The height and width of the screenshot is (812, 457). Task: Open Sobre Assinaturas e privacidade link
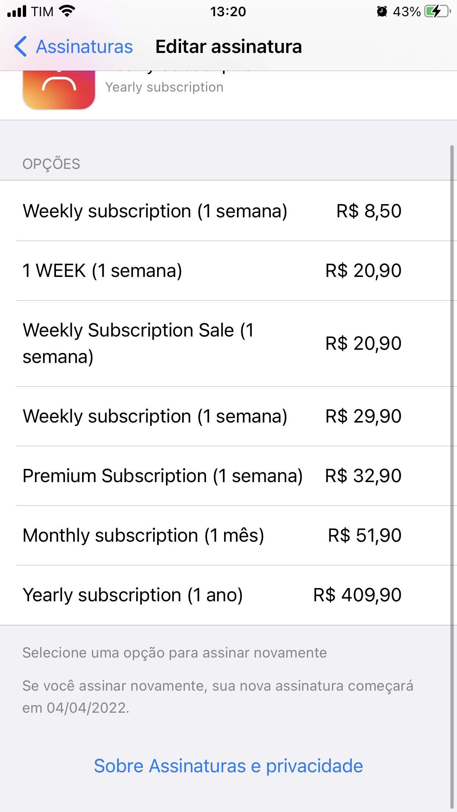[229, 766]
